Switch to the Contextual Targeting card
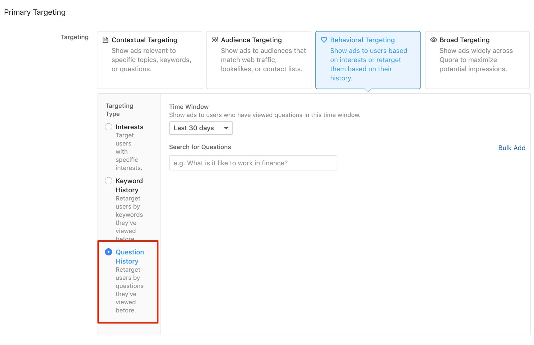Viewport: 534px width, 345px height. [x=149, y=60]
